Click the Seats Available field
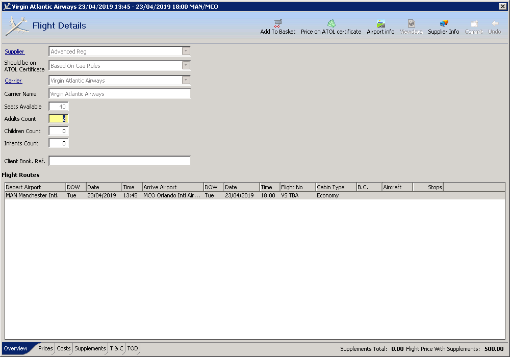Image resolution: width=510 pixels, height=357 pixels. point(59,106)
